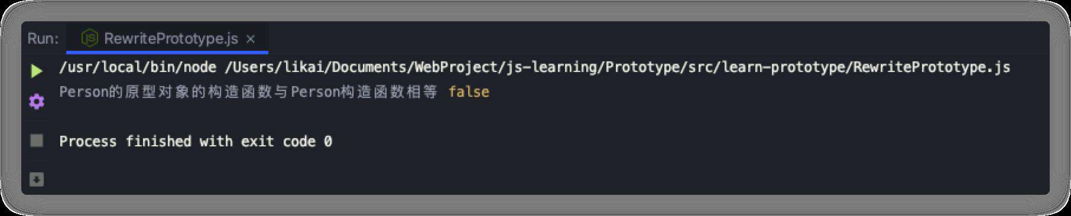The height and width of the screenshot is (216, 1071).
Task: Select the RewritePrototype.js run tab
Action: click(167, 38)
